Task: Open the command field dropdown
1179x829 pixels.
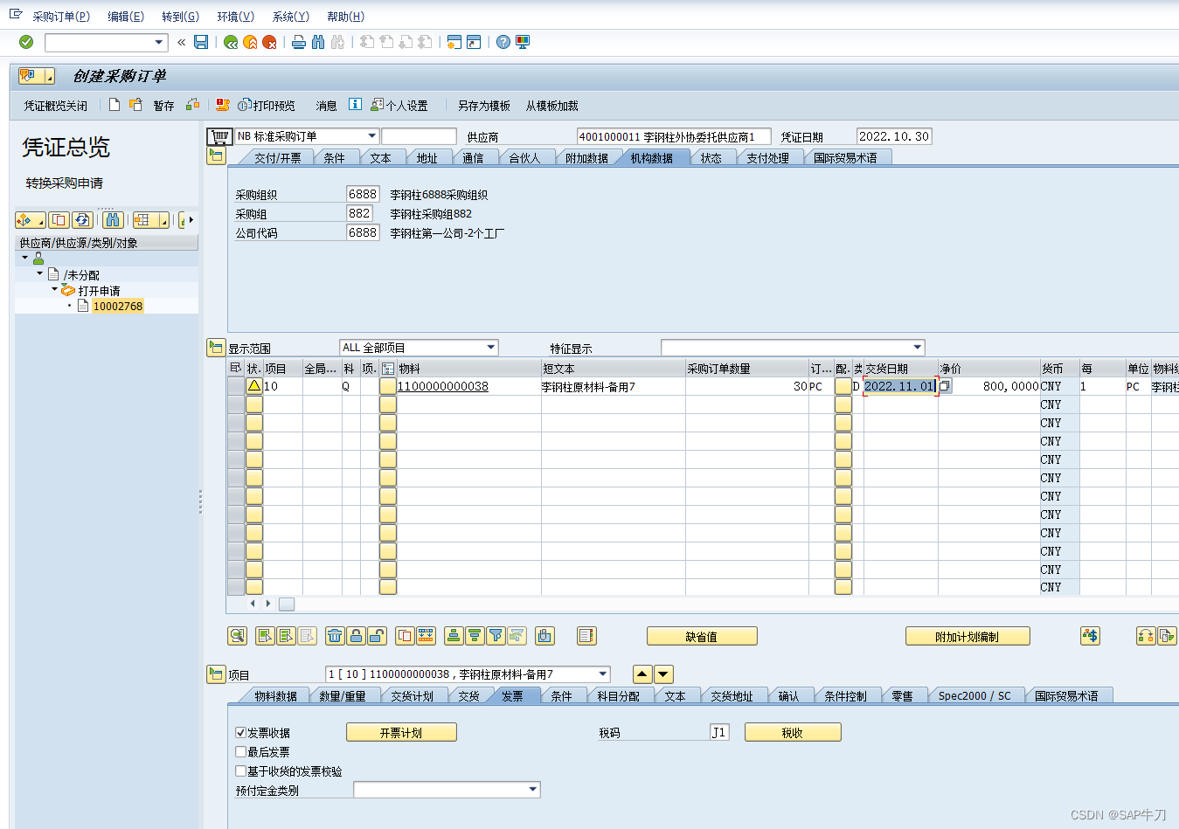Action: pos(159,42)
